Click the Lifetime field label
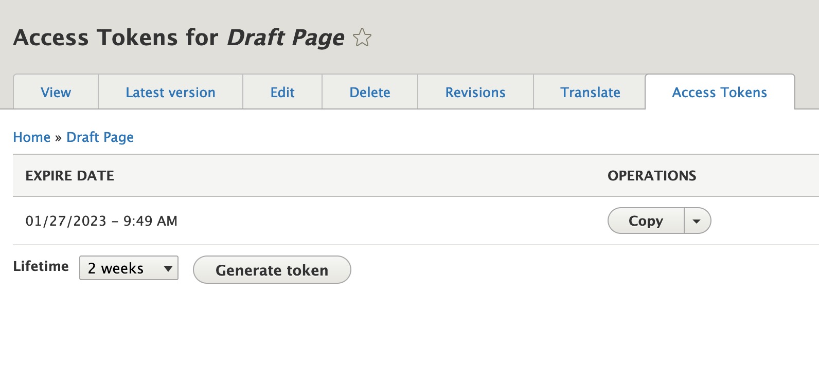 pyautogui.click(x=41, y=266)
